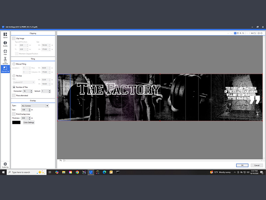
Task: Click the vertical Size field in Overlap
Action: pos(25,110)
